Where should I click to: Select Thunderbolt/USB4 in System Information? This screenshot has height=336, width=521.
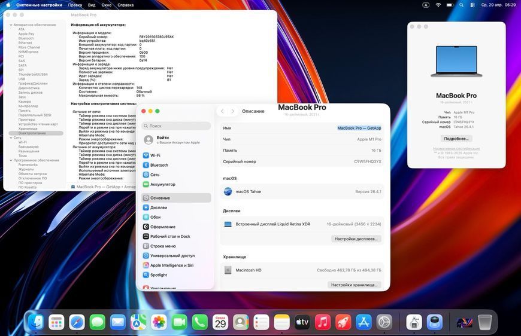[33, 74]
